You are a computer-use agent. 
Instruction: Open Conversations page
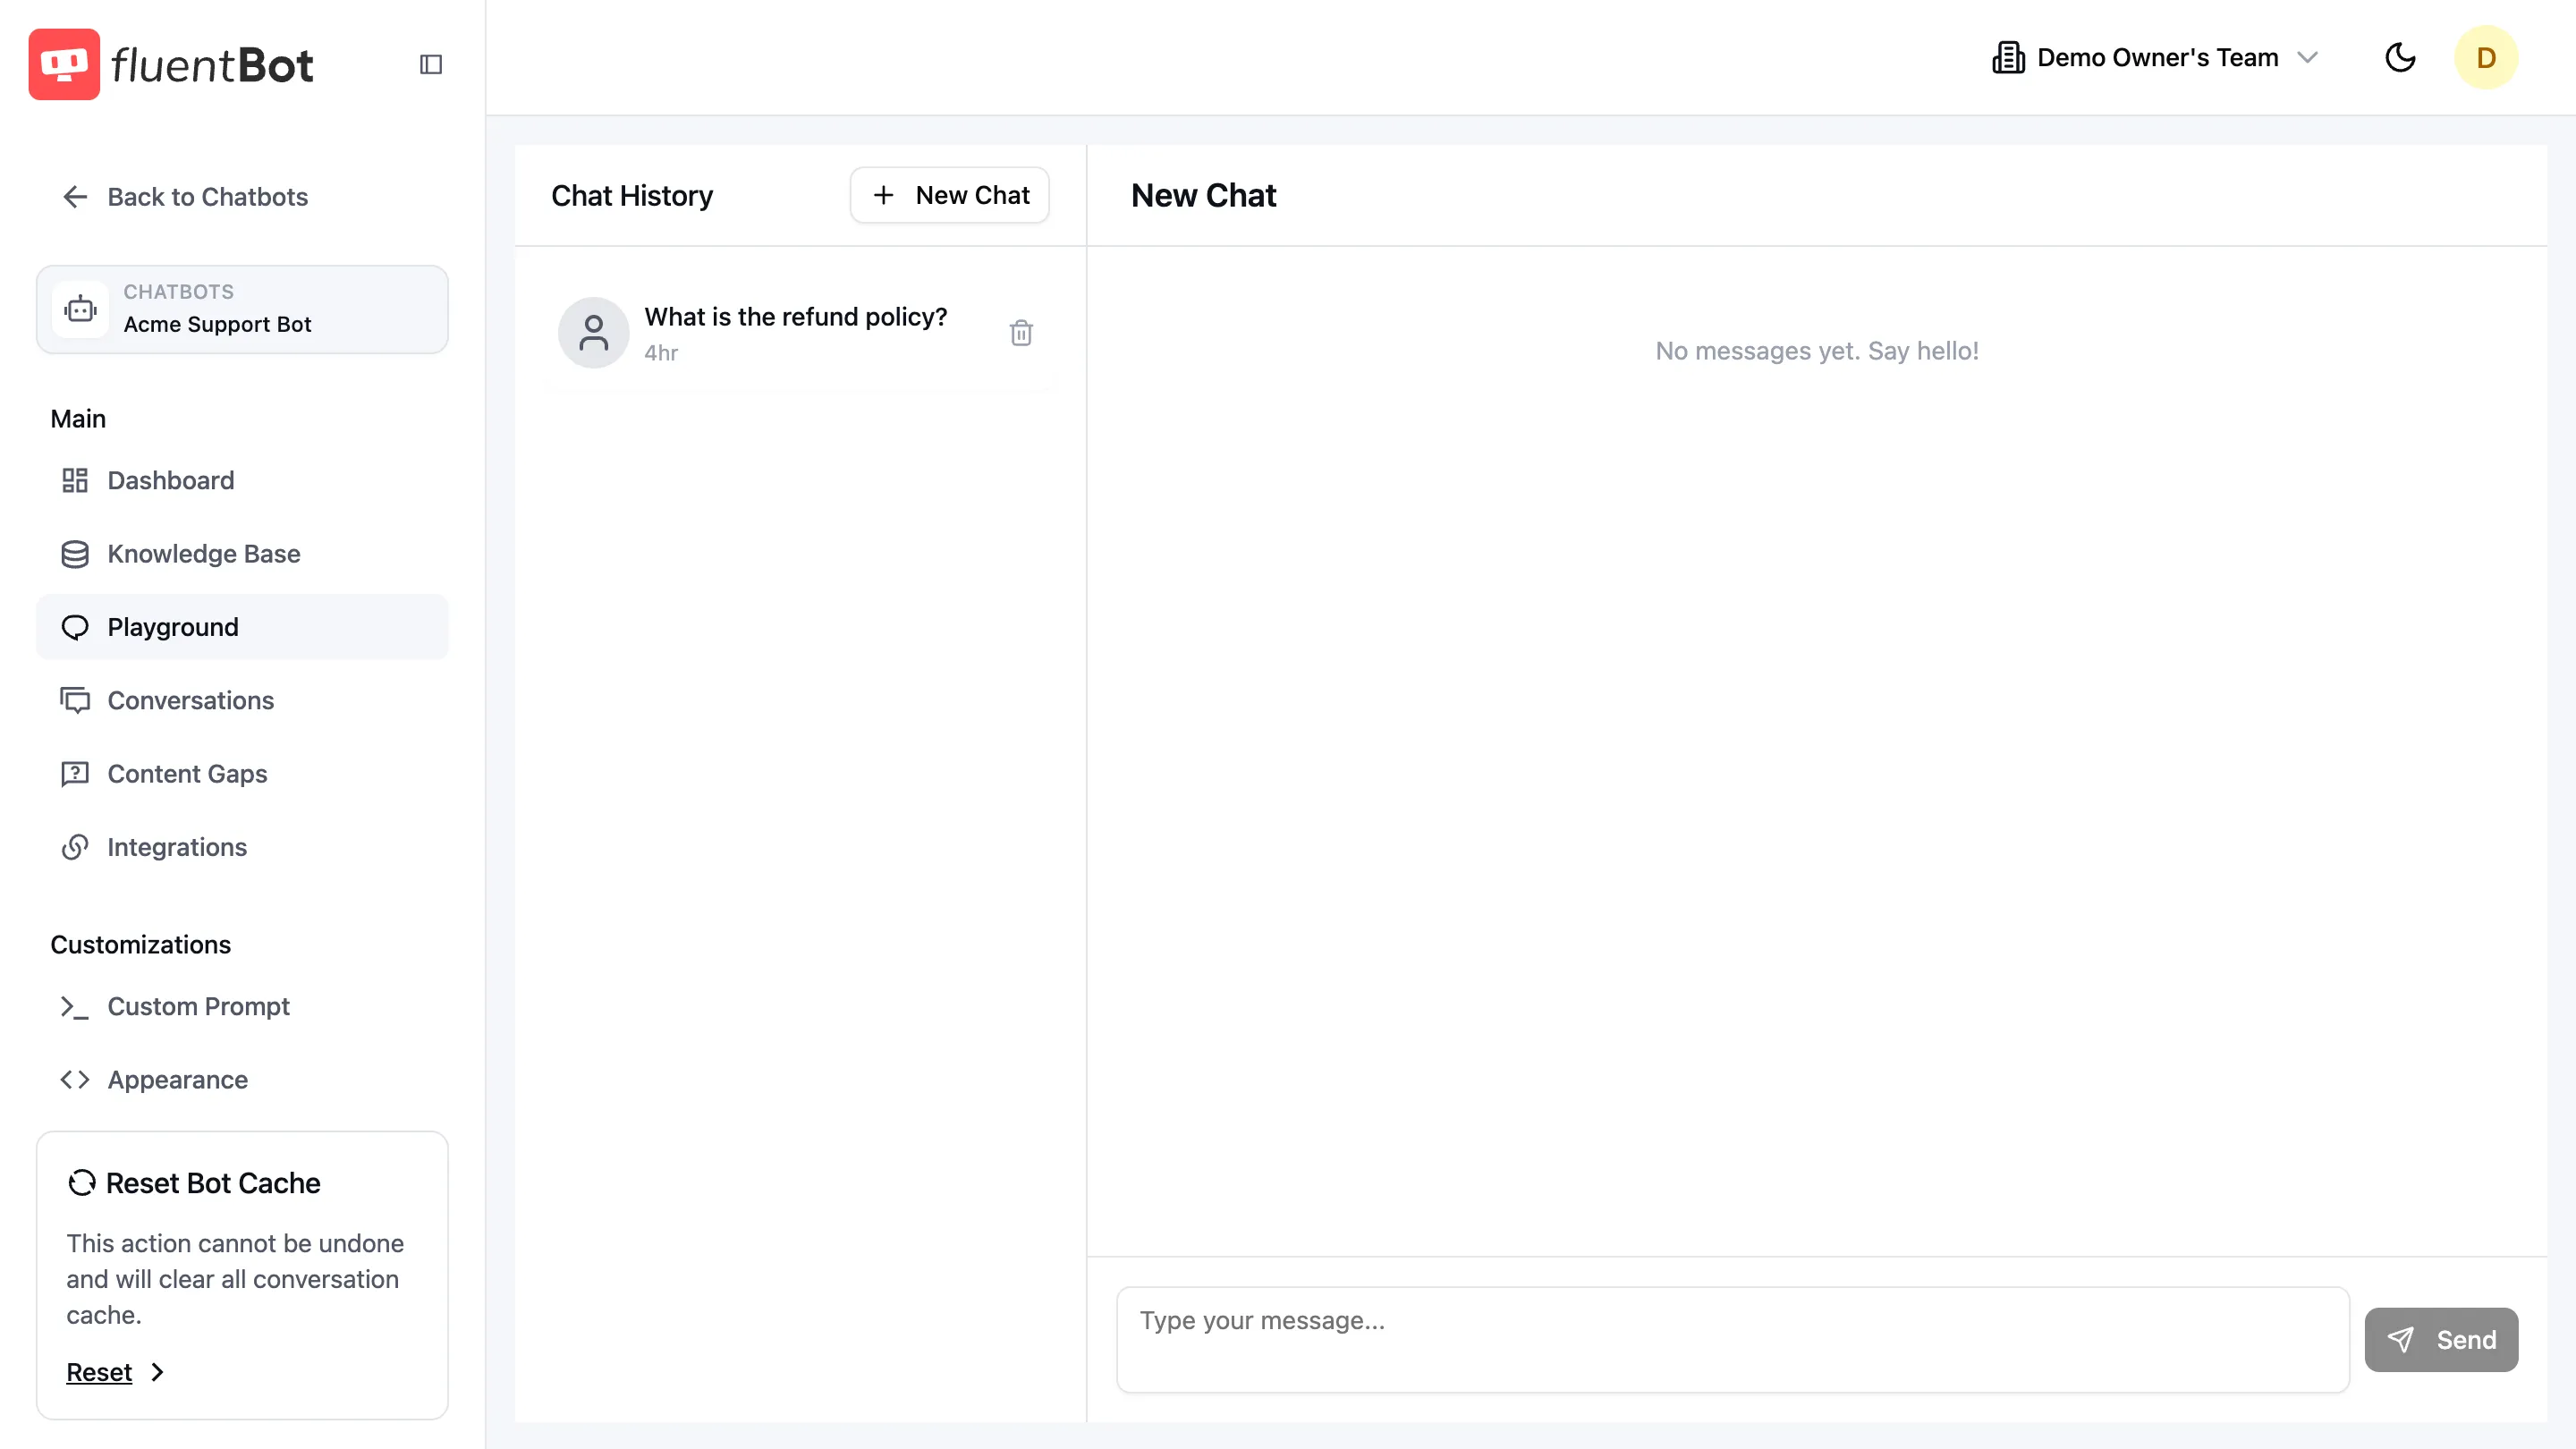(x=242, y=701)
